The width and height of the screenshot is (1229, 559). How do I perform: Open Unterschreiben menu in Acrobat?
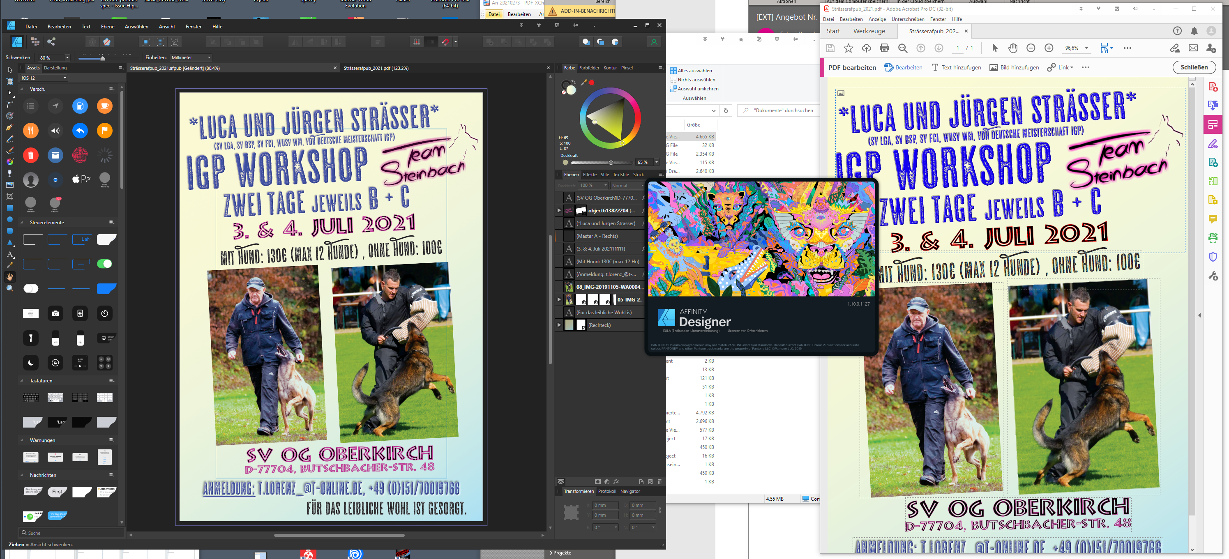[x=908, y=19]
